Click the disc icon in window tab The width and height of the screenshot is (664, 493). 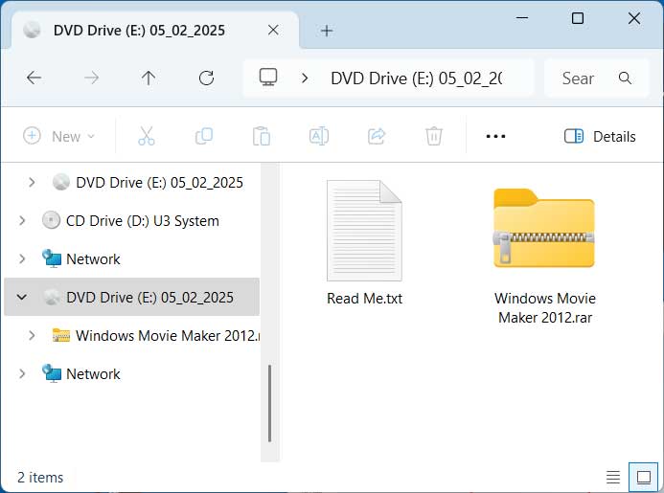point(32,30)
